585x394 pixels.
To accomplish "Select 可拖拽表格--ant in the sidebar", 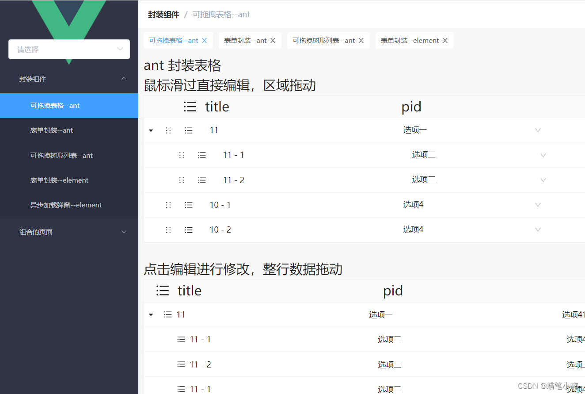I will point(69,106).
